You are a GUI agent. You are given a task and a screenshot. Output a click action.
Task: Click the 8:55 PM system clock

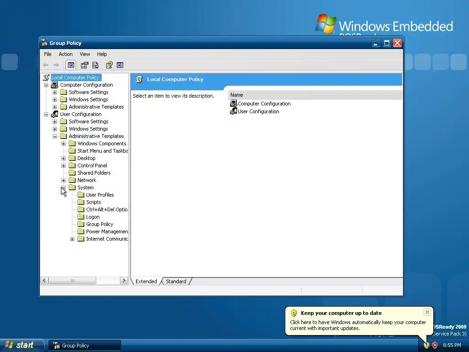(452, 345)
